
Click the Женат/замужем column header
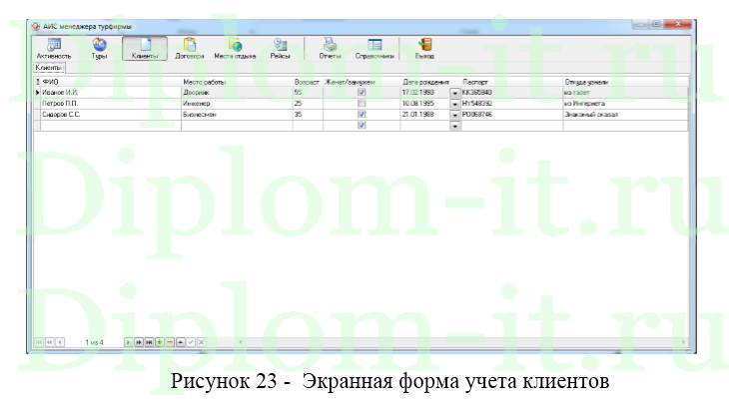362,82
